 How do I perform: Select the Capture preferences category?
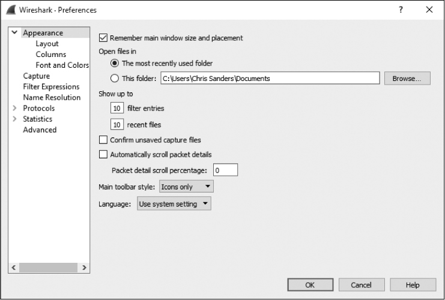pyautogui.click(x=36, y=76)
